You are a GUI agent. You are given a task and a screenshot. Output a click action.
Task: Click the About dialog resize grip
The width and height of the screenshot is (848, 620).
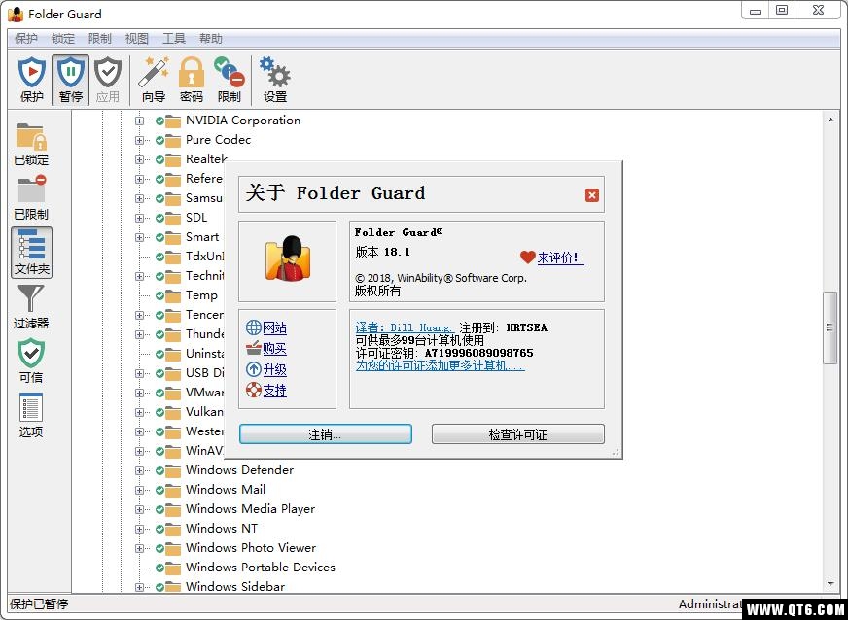(x=616, y=453)
